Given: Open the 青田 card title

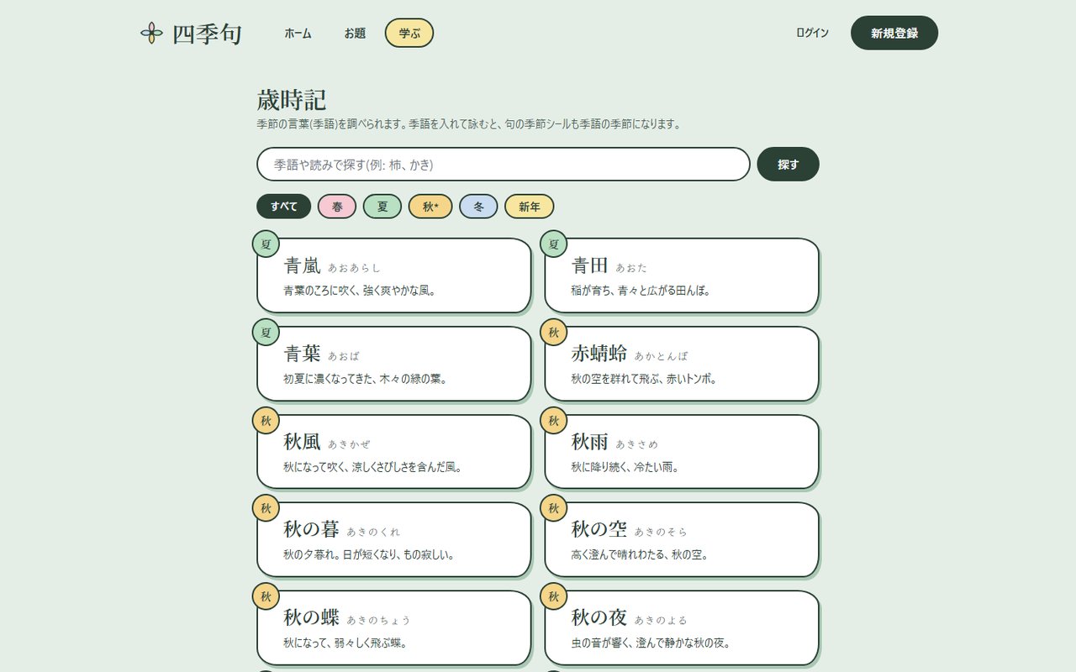Looking at the screenshot, I should click(x=590, y=266).
